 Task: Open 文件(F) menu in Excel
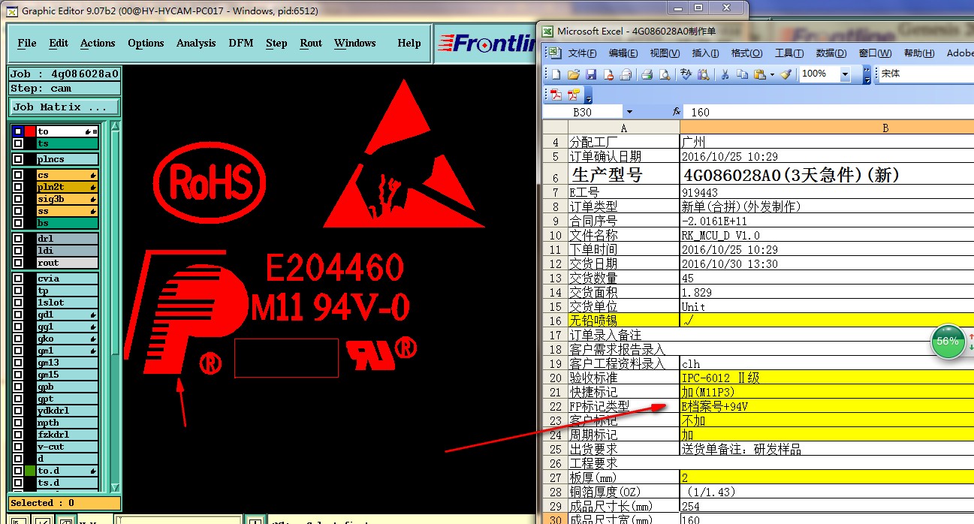point(582,53)
